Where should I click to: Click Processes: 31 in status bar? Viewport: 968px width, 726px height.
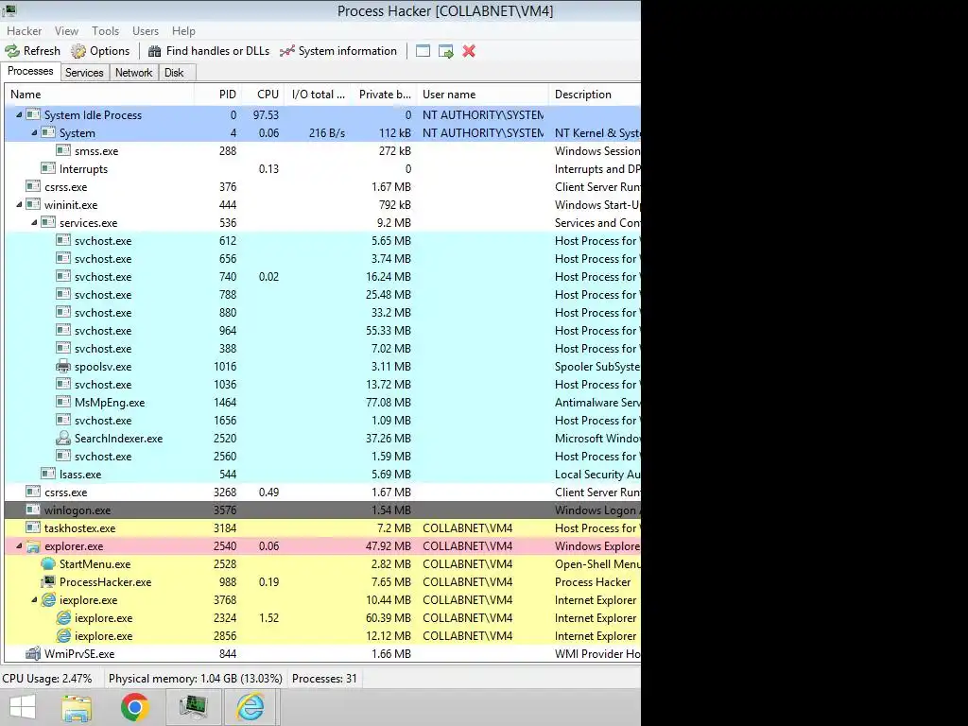pyautogui.click(x=325, y=679)
